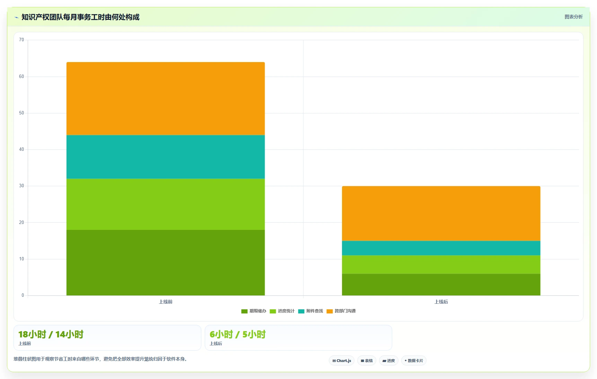Click the light green 进度统计 segment of the 上线前 bar
The height and width of the screenshot is (379, 597).
pyautogui.click(x=166, y=204)
